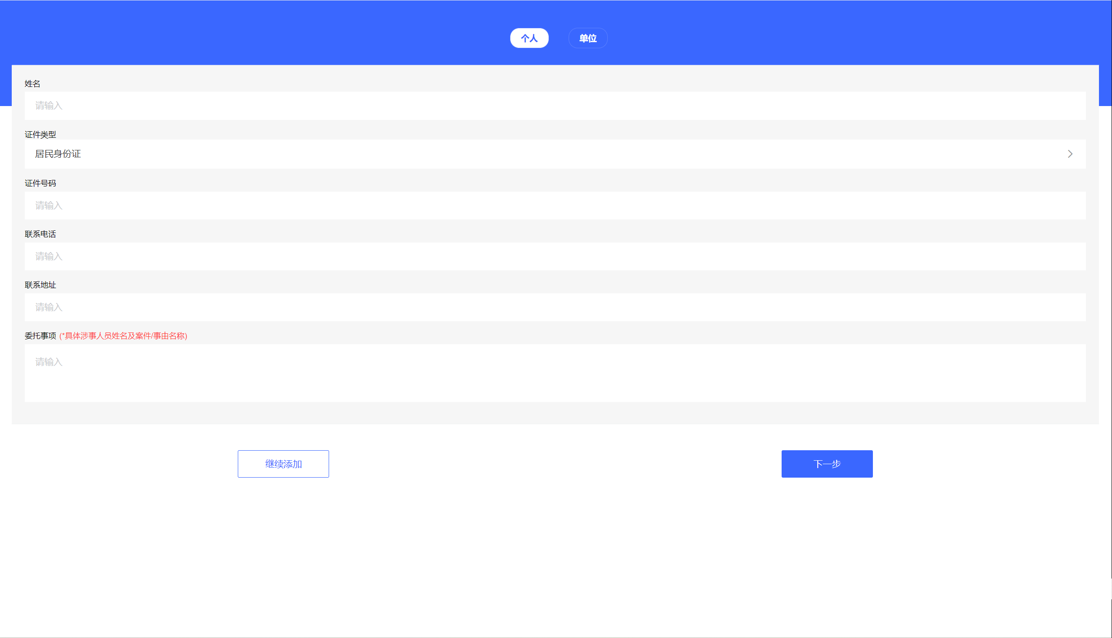Click the 委托事项 field label

point(40,336)
